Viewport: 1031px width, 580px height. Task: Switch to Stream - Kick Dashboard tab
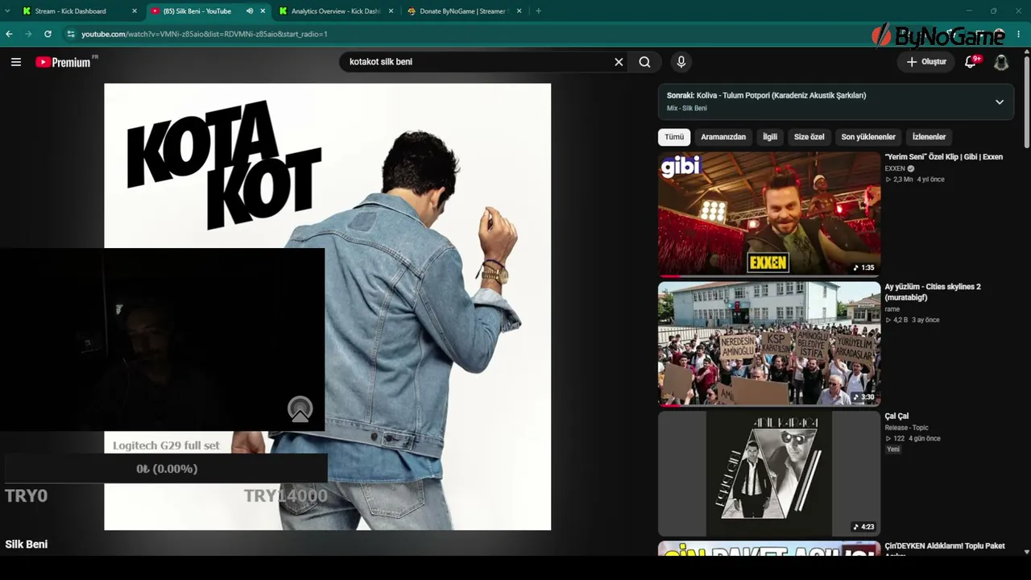click(81, 11)
